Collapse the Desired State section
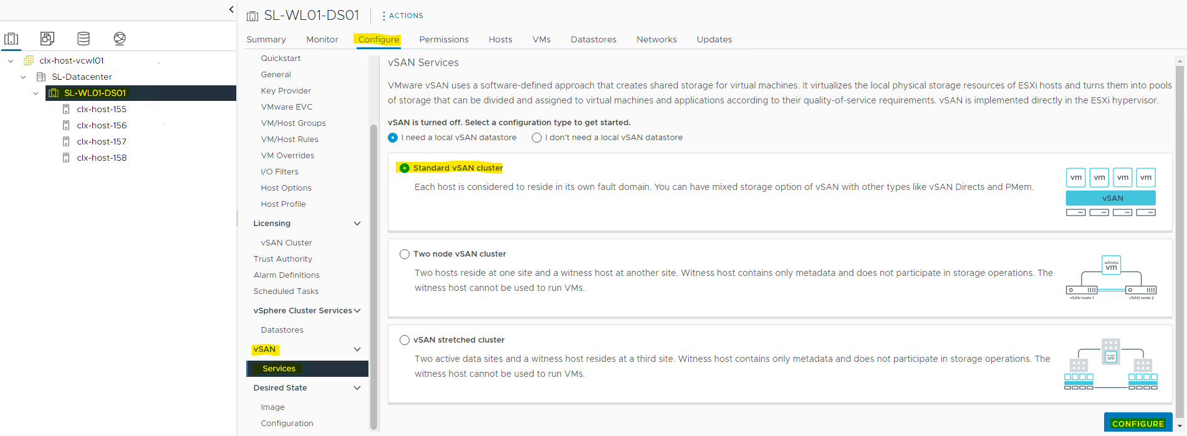 tap(357, 388)
